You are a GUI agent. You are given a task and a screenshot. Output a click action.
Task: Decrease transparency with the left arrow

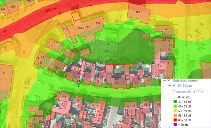click(x=194, y=92)
